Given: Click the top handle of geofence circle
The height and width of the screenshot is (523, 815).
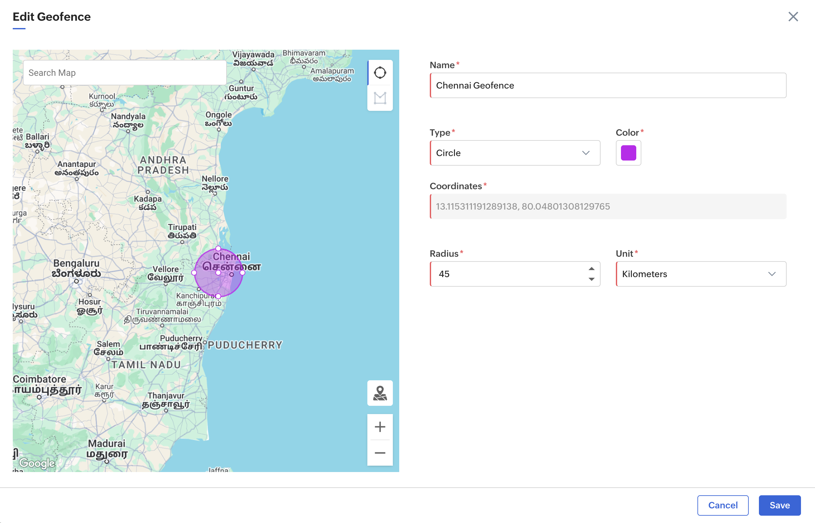Looking at the screenshot, I should [218, 248].
